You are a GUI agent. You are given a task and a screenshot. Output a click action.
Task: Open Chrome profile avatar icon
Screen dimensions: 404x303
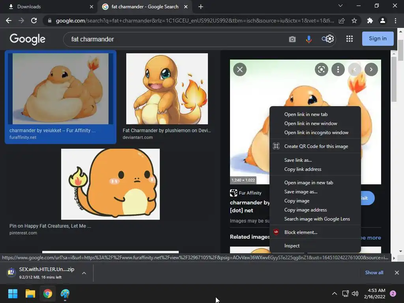[x=383, y=21]
